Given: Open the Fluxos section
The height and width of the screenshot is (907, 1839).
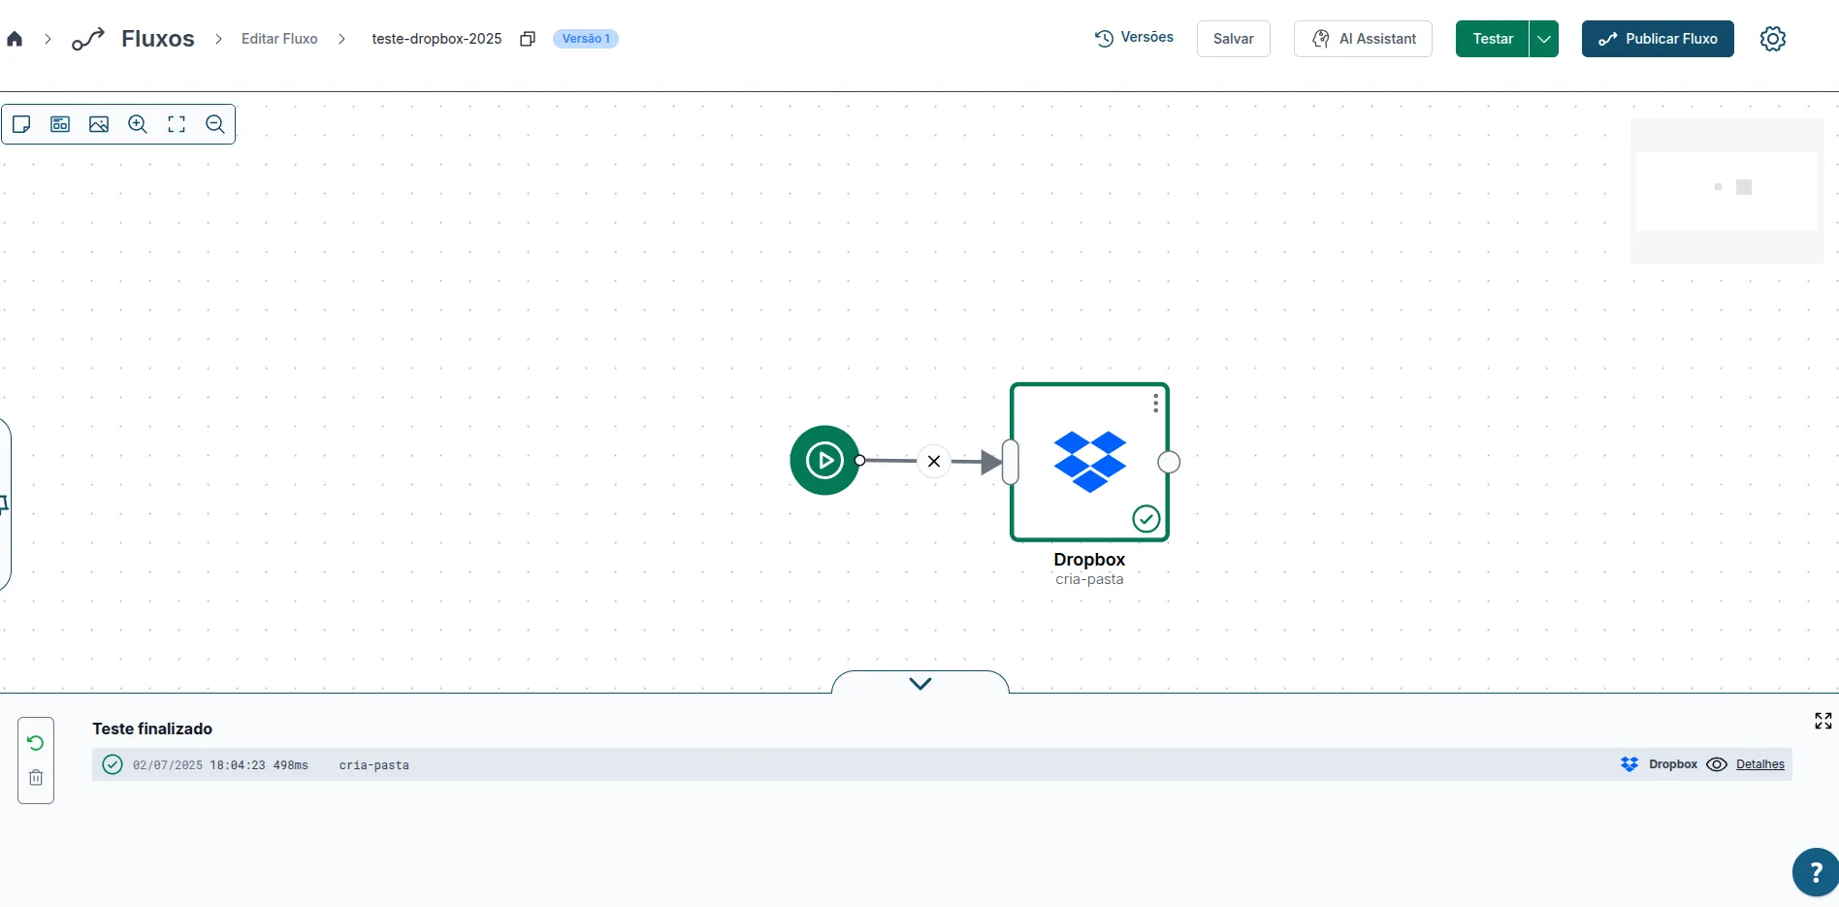Looking at the screenshot, I should pos(157,39).
